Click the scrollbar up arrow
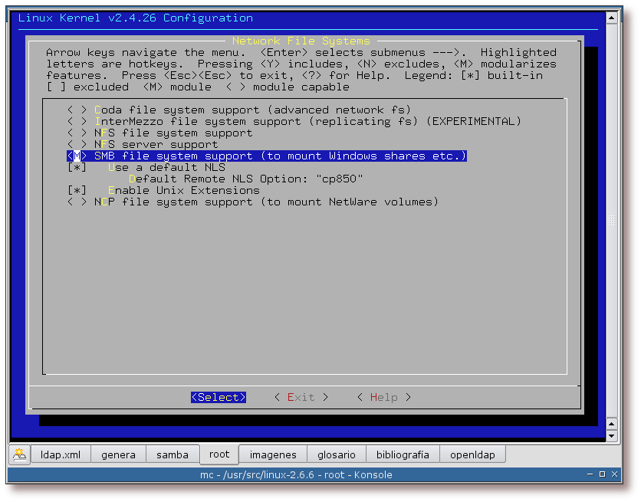The width and height of the screenshot is (641, 502). pyautogui.click(x=612, y=18)
